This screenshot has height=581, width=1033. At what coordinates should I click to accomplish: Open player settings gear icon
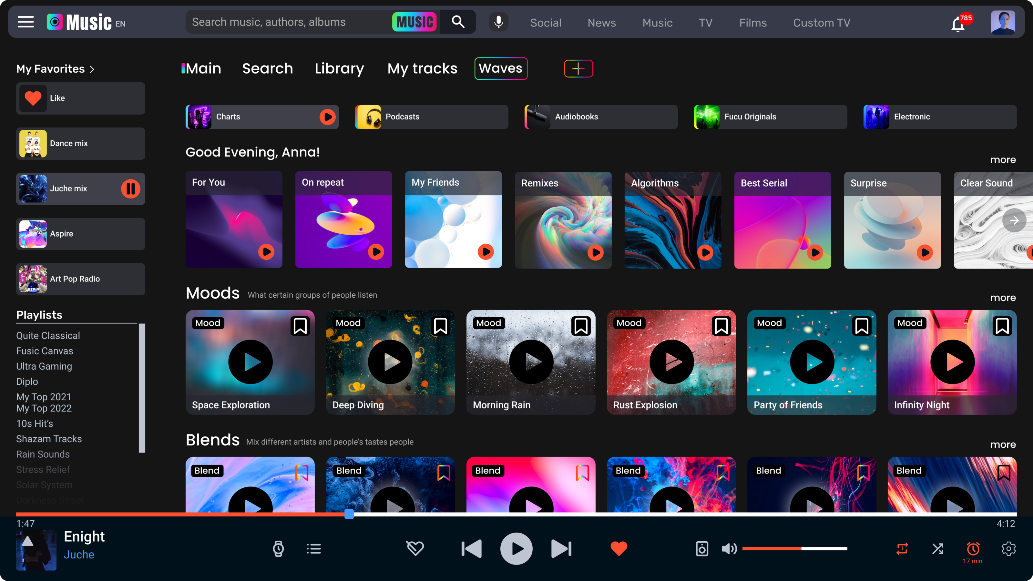click(x=1008, y=548)
